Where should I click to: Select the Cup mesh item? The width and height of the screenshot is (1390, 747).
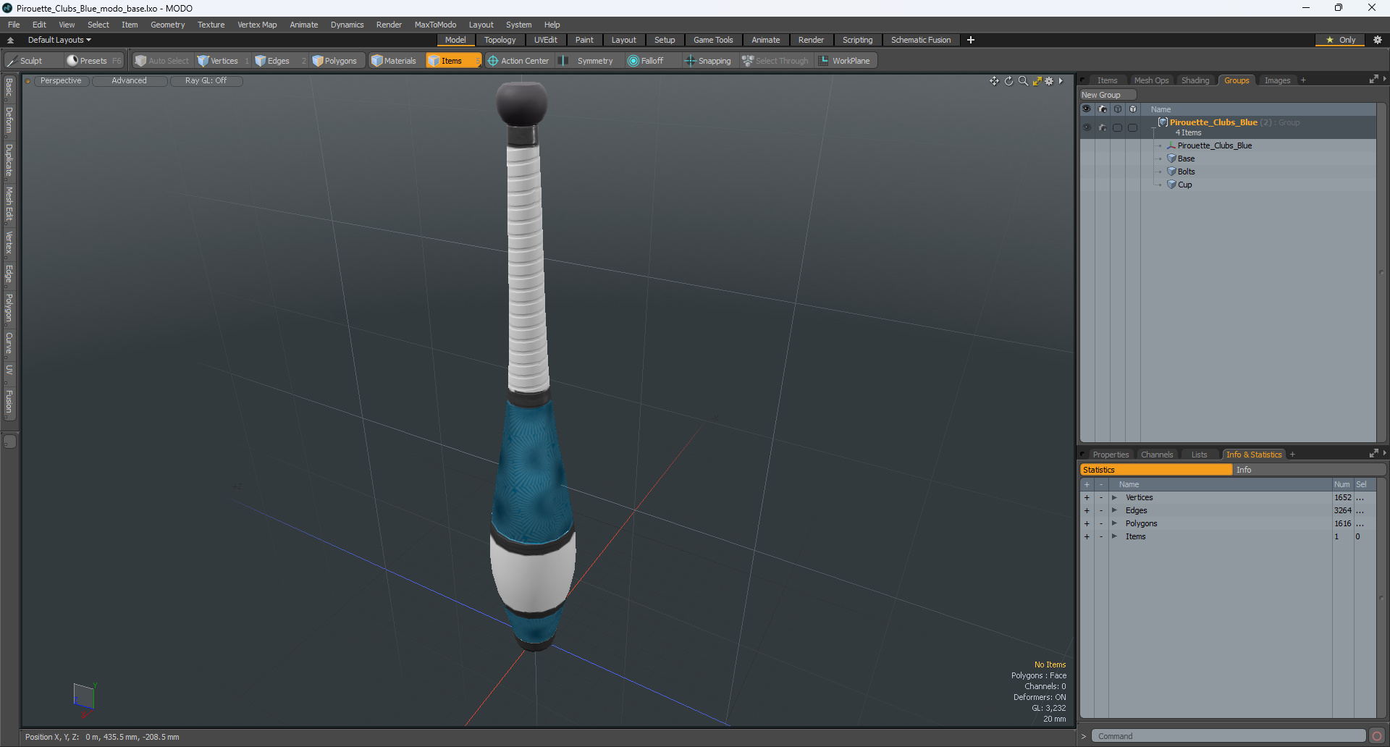click(x=1184, y=185)
